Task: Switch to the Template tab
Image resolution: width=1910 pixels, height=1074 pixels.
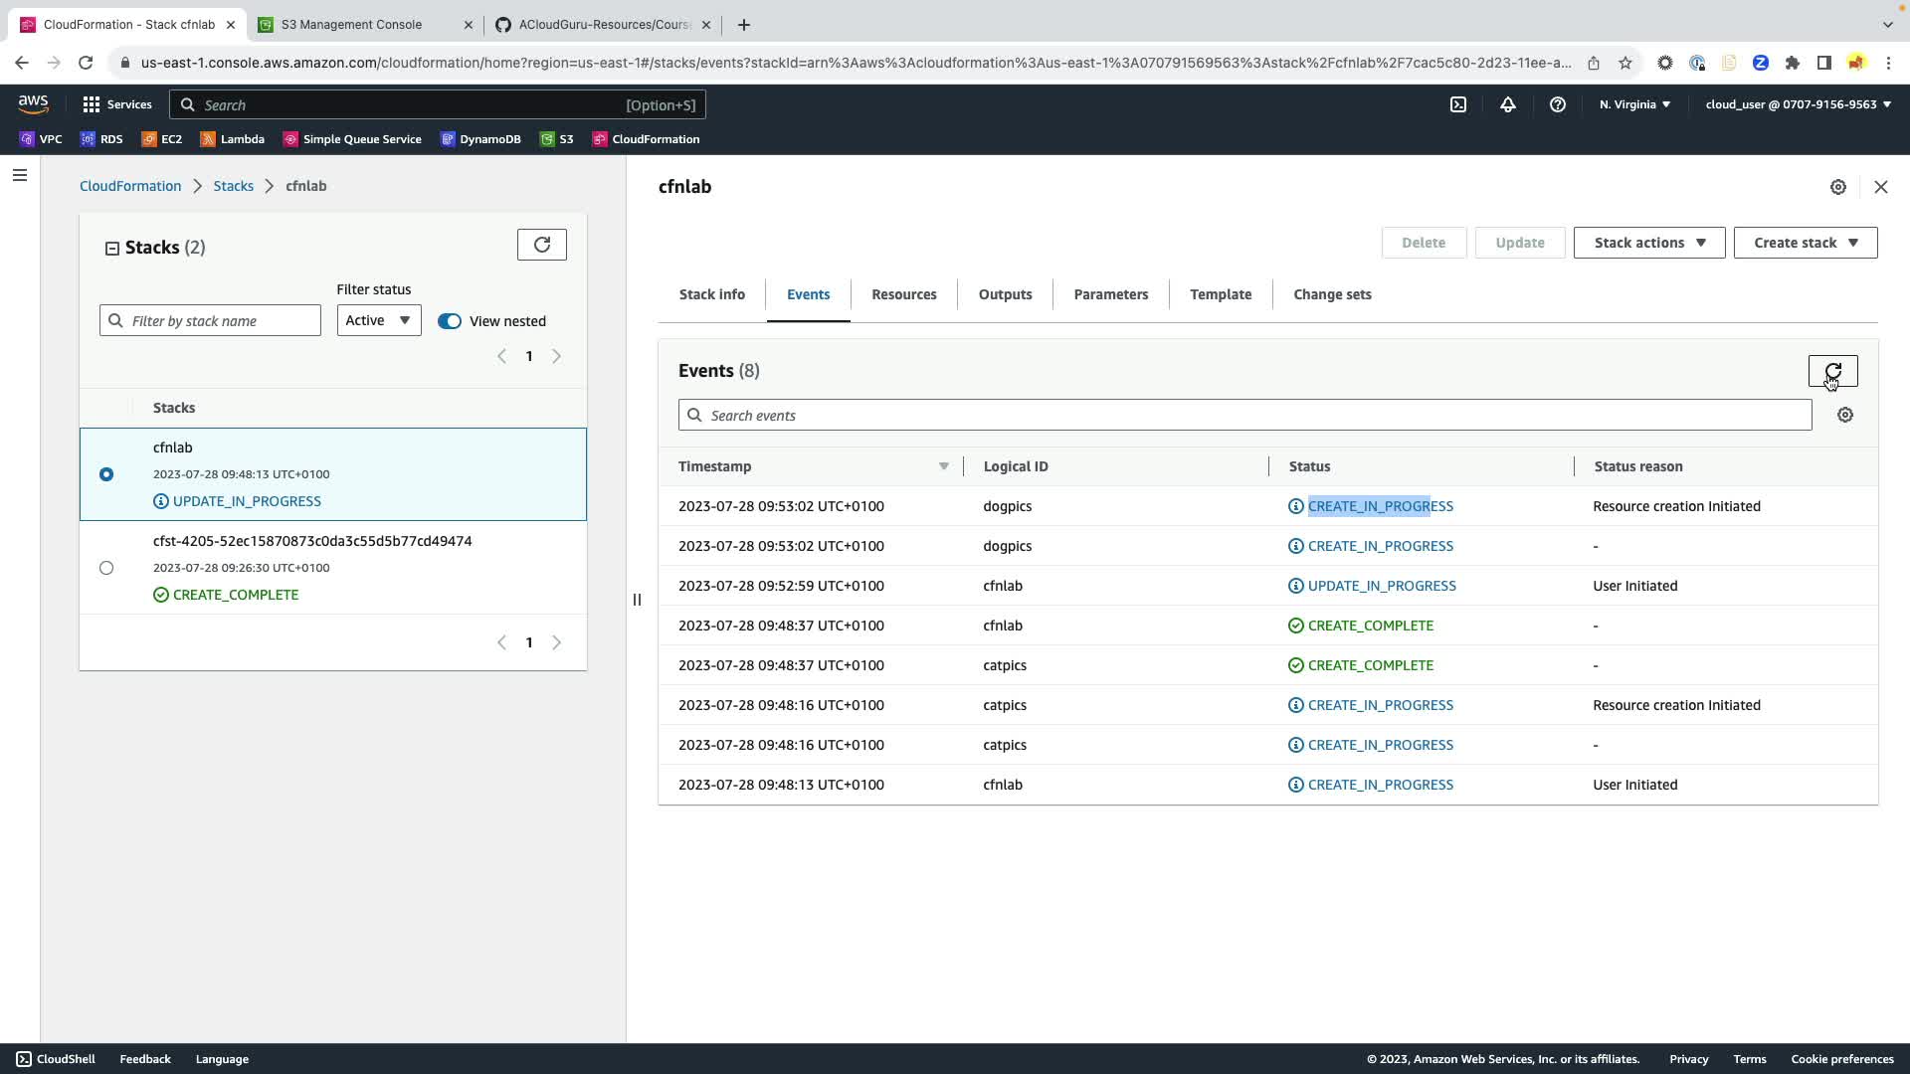Action: click(1220, 294)
